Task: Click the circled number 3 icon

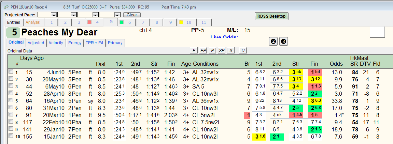Action: (283, 42)
